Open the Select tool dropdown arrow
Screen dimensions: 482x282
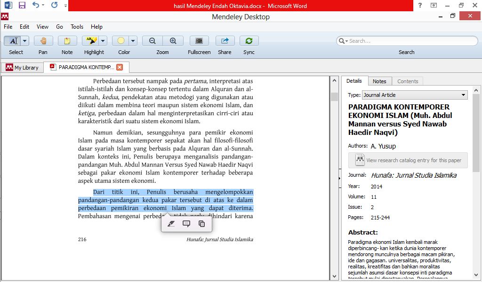coord(25,41)
